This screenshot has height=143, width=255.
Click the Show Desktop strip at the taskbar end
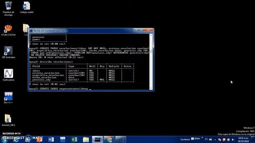(x=253, y=139)
